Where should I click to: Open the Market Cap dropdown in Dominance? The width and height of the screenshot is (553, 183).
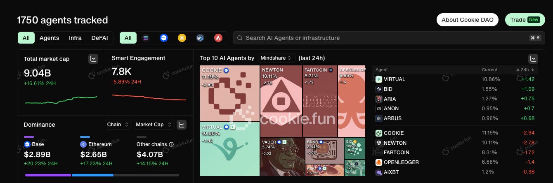(154, 124)
